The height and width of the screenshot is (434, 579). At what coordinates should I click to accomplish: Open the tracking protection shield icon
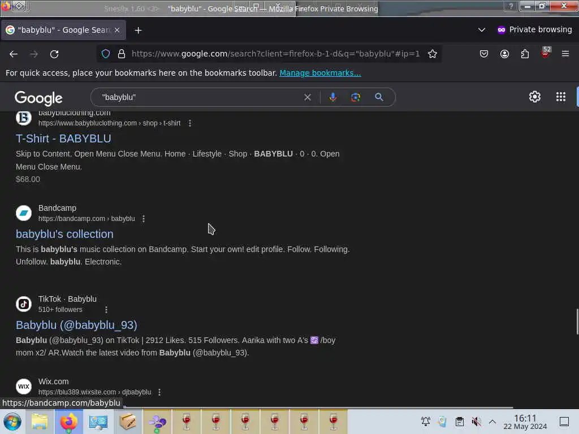(106, 54)
